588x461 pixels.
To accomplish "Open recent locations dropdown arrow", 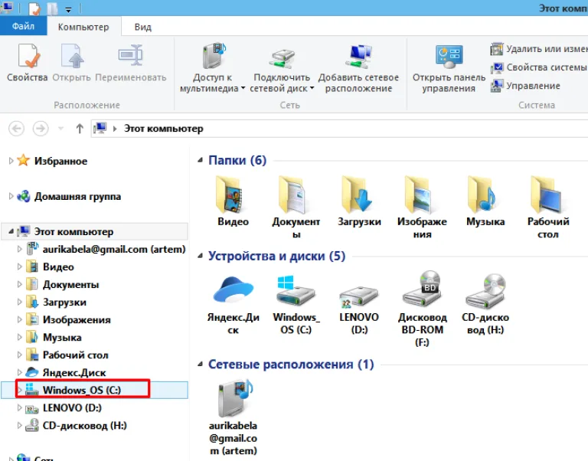I will (60, 129).
